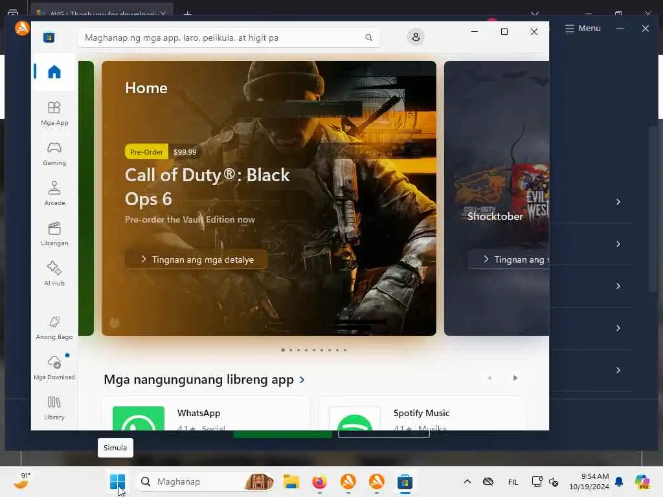Click the Store search field
This screenshot has width=663, height=497.
click(229, 38)
